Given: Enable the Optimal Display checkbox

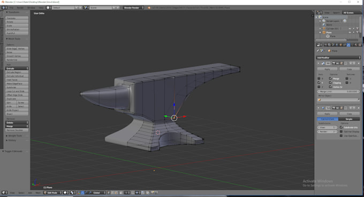Looking at the screenshot, I should 342,131.
